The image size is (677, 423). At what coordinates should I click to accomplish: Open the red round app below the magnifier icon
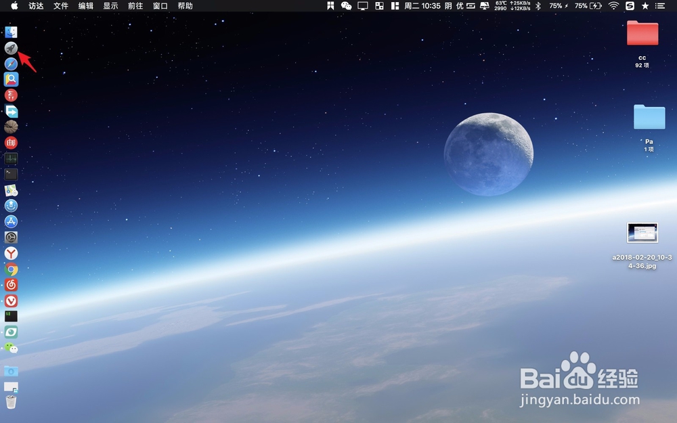[x=11, y=95]
